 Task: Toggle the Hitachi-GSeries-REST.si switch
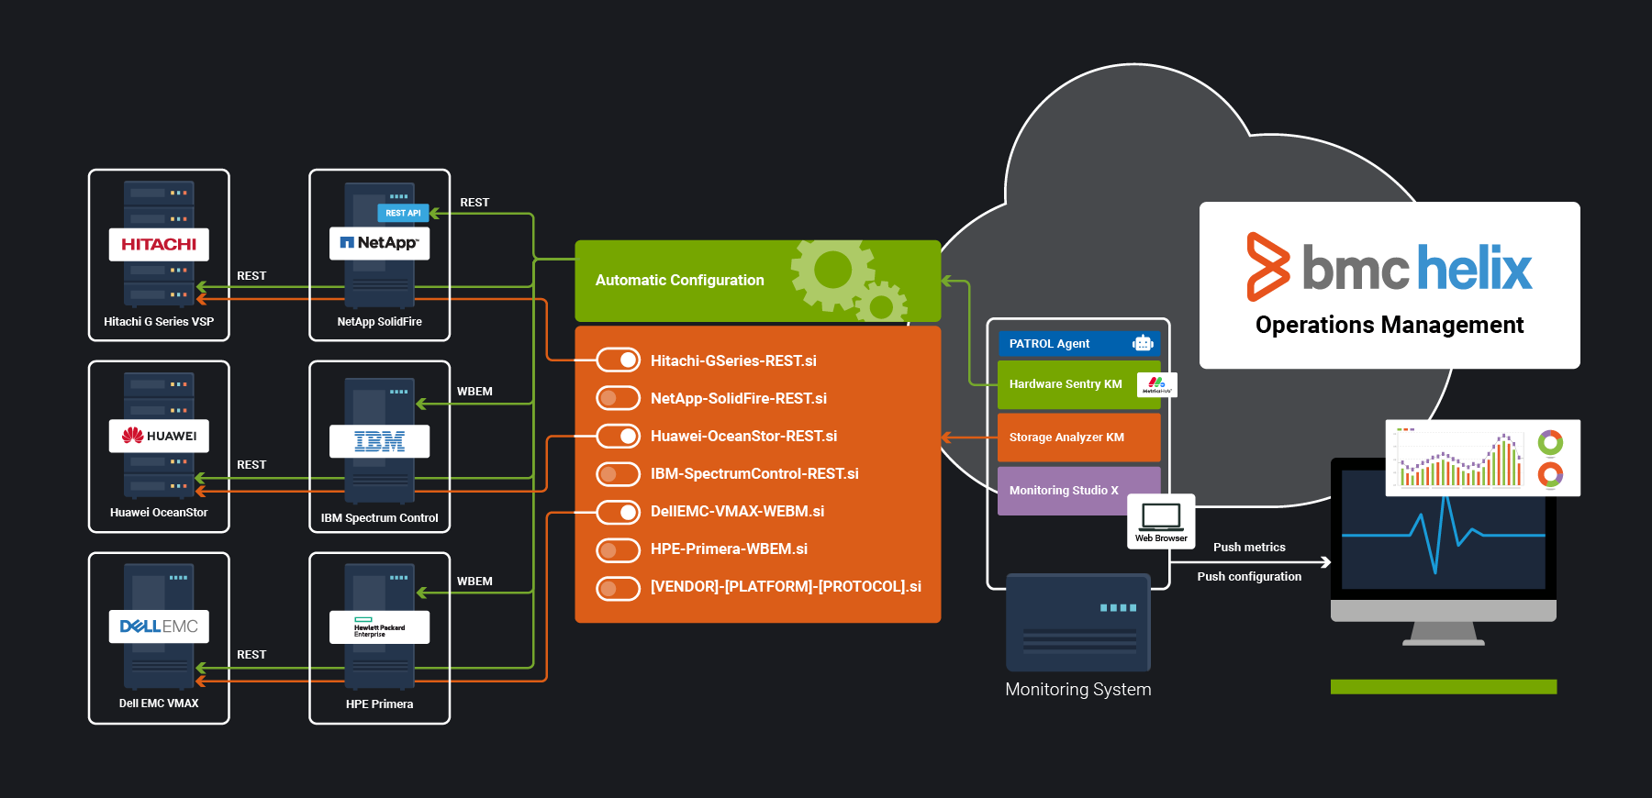tap(618, 360)
